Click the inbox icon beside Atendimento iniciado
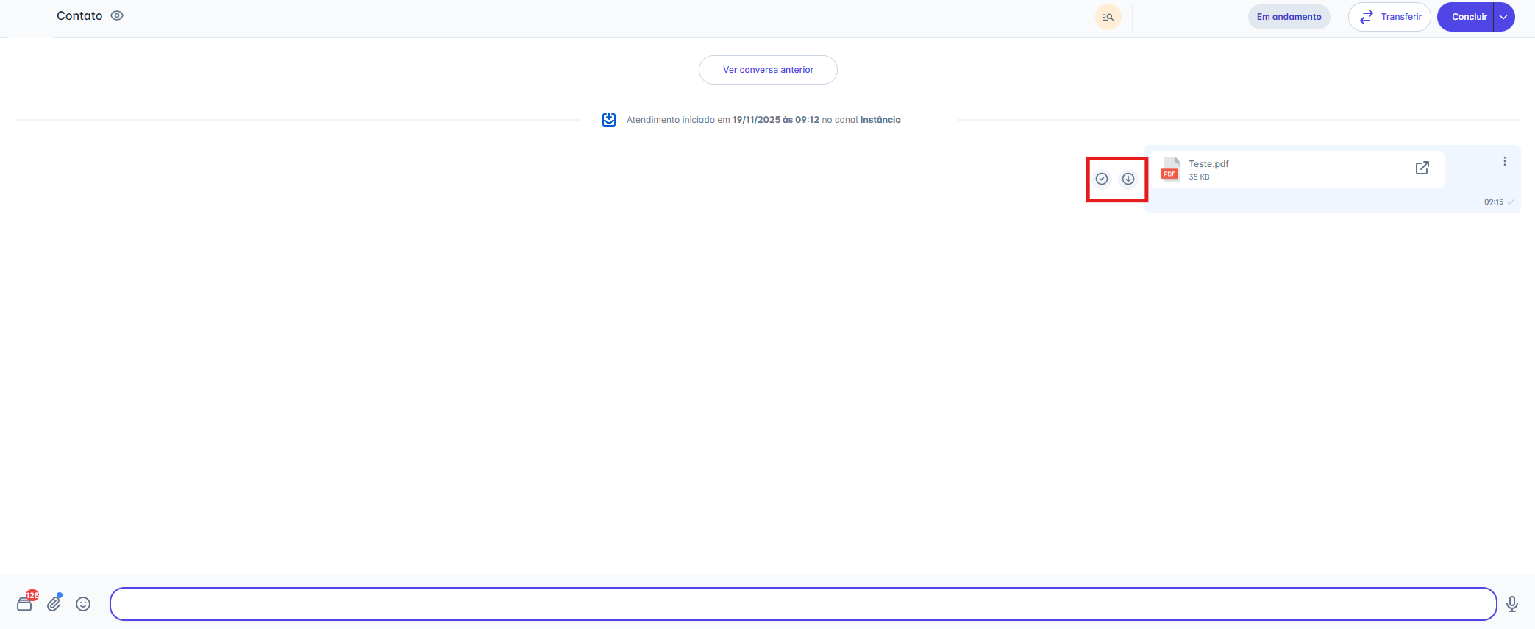The image size is (1535, 629). pos(609,120)
